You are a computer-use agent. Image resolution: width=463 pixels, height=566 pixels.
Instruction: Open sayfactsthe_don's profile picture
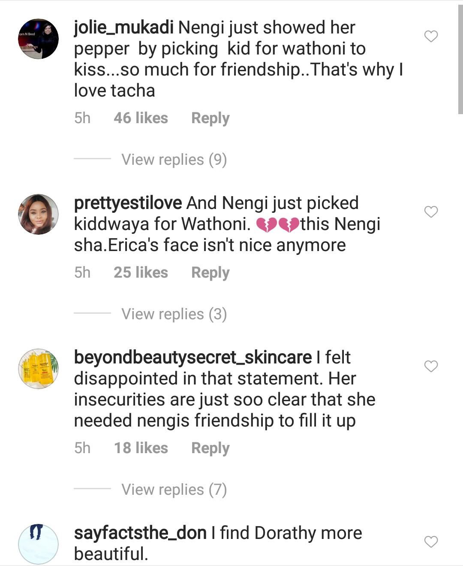point(38,544)
